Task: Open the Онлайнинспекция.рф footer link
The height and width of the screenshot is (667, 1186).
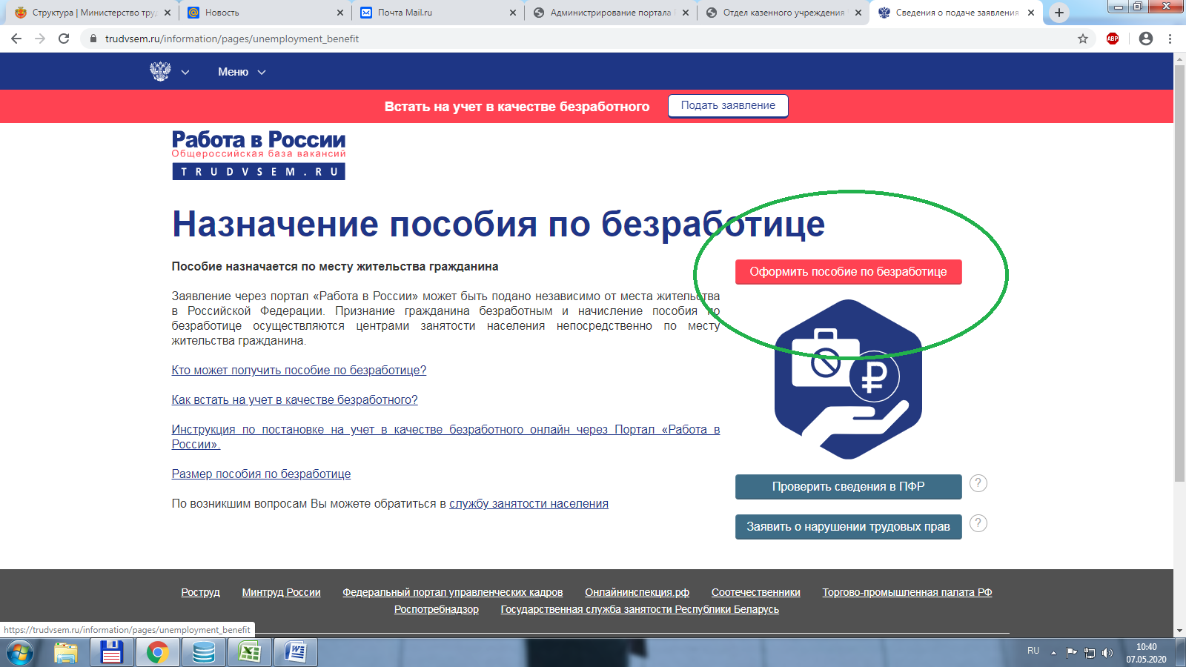Action: (637, 592)
